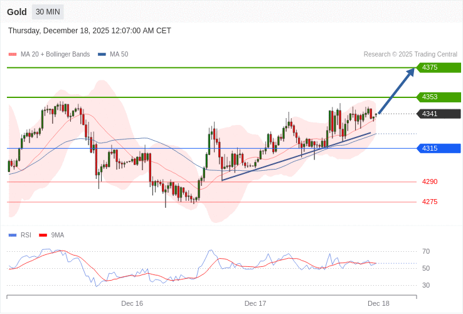Select the green 4353 resistance price tag
The height and width of the screenshot is (314, 463).
tap(439, 97)
